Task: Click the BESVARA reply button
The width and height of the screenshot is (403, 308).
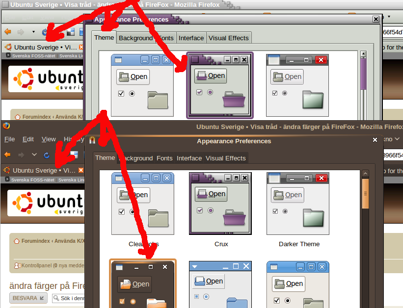Action: point(28,298)
